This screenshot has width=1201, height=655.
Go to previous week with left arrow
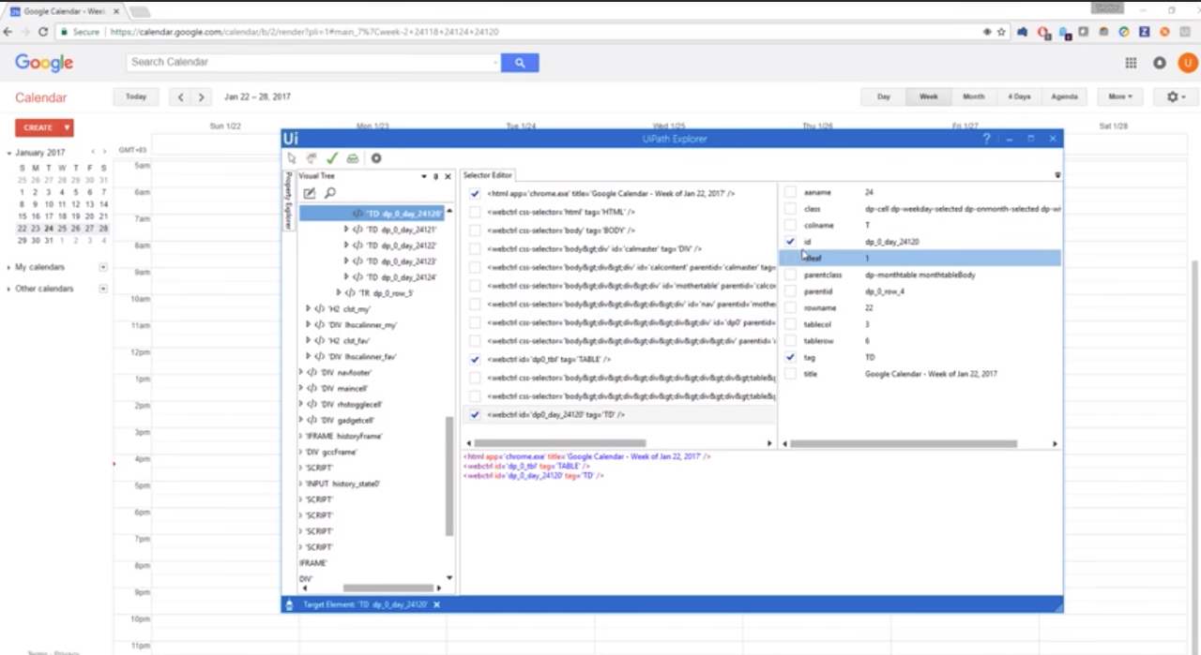pyautogui.click(x=180, y=97)
